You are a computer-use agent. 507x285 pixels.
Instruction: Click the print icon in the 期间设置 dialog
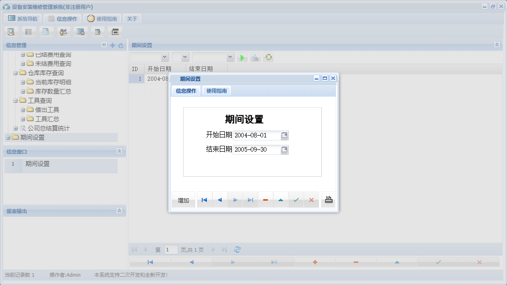(328, 199)
